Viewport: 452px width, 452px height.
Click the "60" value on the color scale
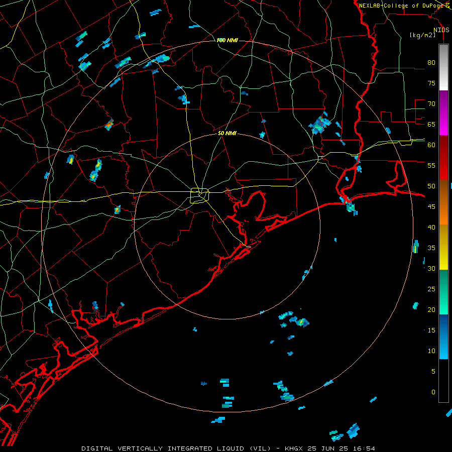(x=431, y=145)
